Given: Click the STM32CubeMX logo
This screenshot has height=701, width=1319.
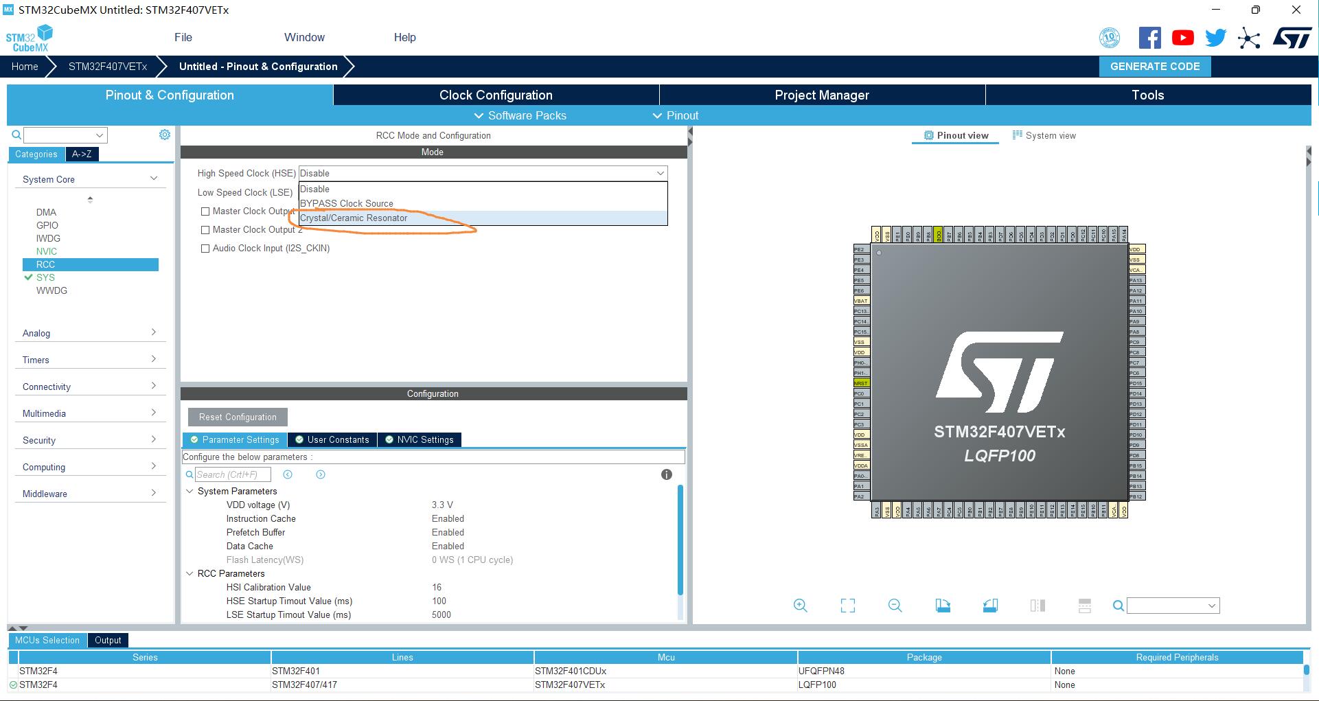Looking at the screenshot, I should [x=30, y=38].
